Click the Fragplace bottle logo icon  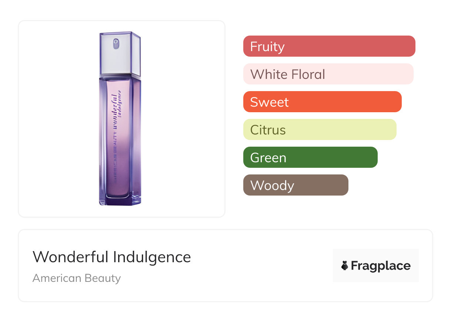(x=345, y=266)
